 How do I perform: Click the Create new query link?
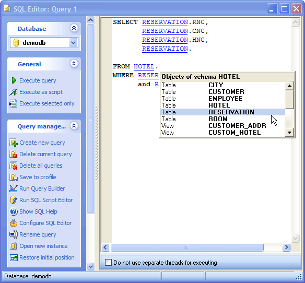(42, 143)
